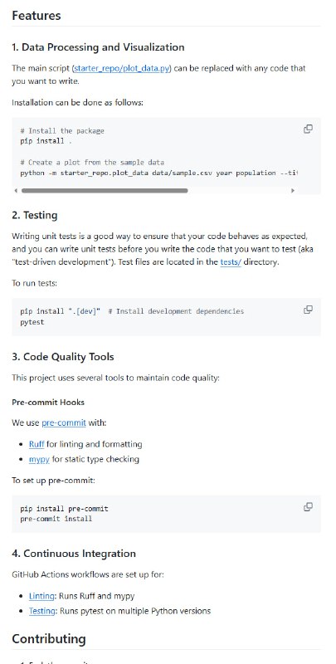Click the Contributing heading
336x664 pixels.
coord(49,638)
